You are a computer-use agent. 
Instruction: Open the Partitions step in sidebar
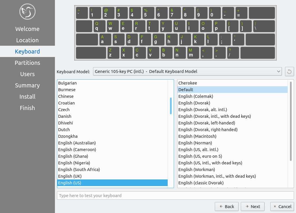coord(27,63)
